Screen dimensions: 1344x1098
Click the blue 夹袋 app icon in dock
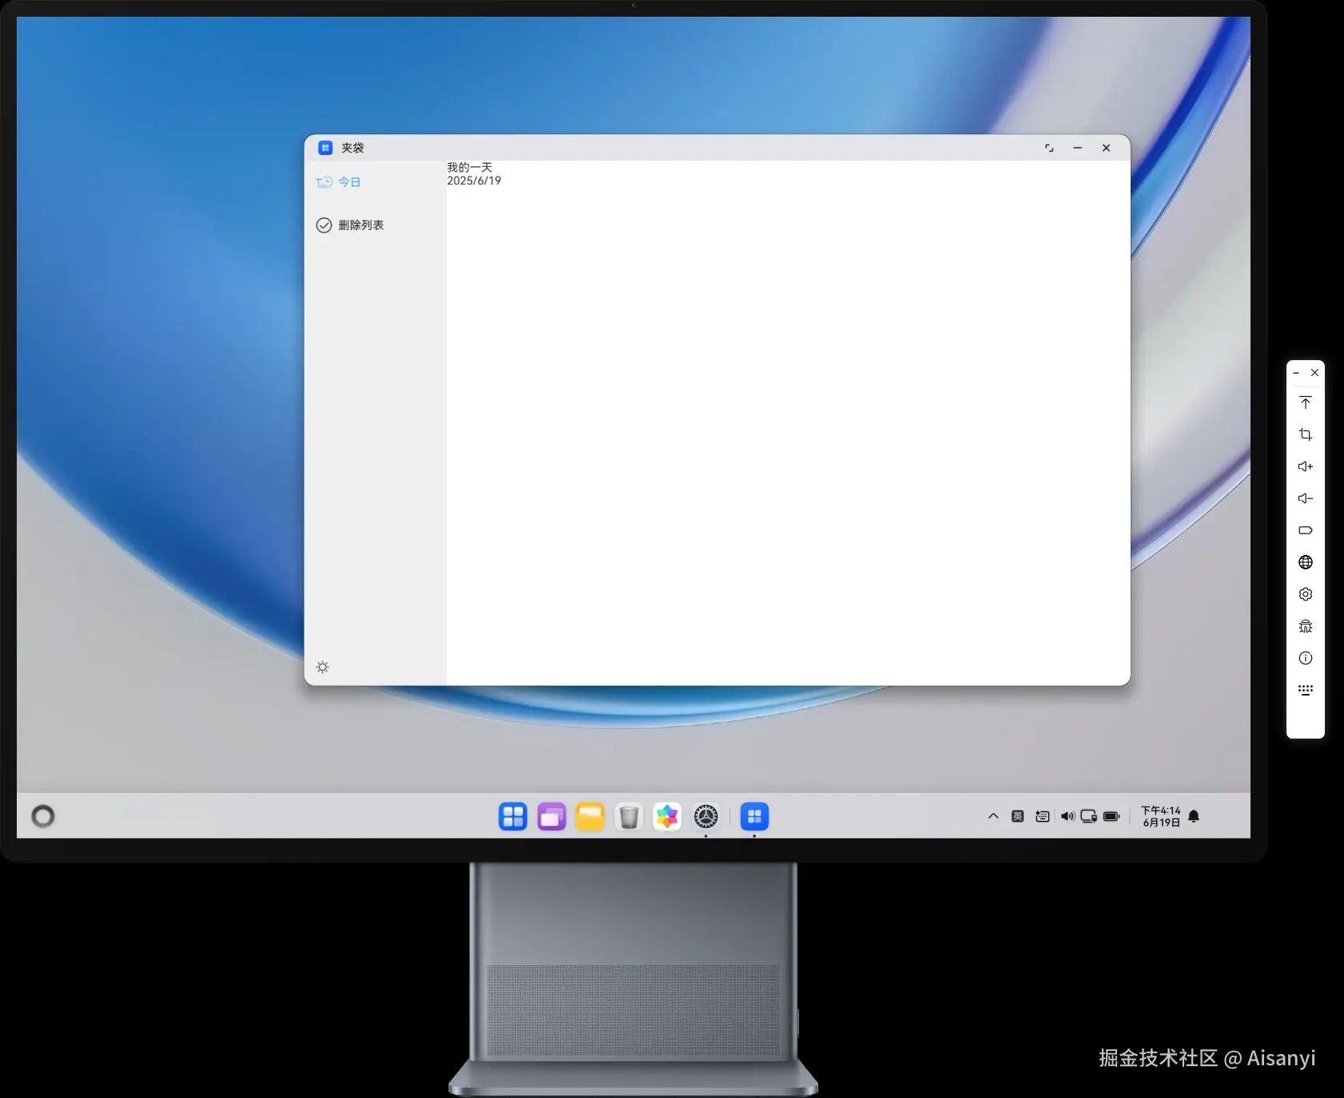pos(754,816)
